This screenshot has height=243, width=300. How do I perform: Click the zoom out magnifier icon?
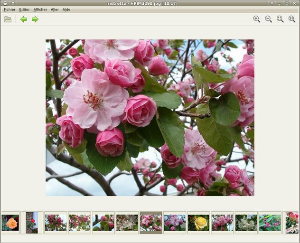pyautogui.click(x=268, y=19)
